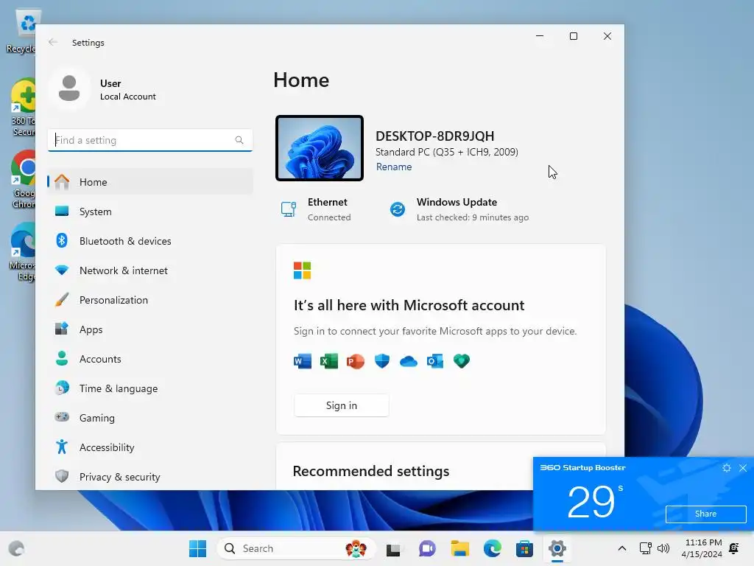Open System settings from the sidebar
754x566 pixels.
click(x=150, y=212)
